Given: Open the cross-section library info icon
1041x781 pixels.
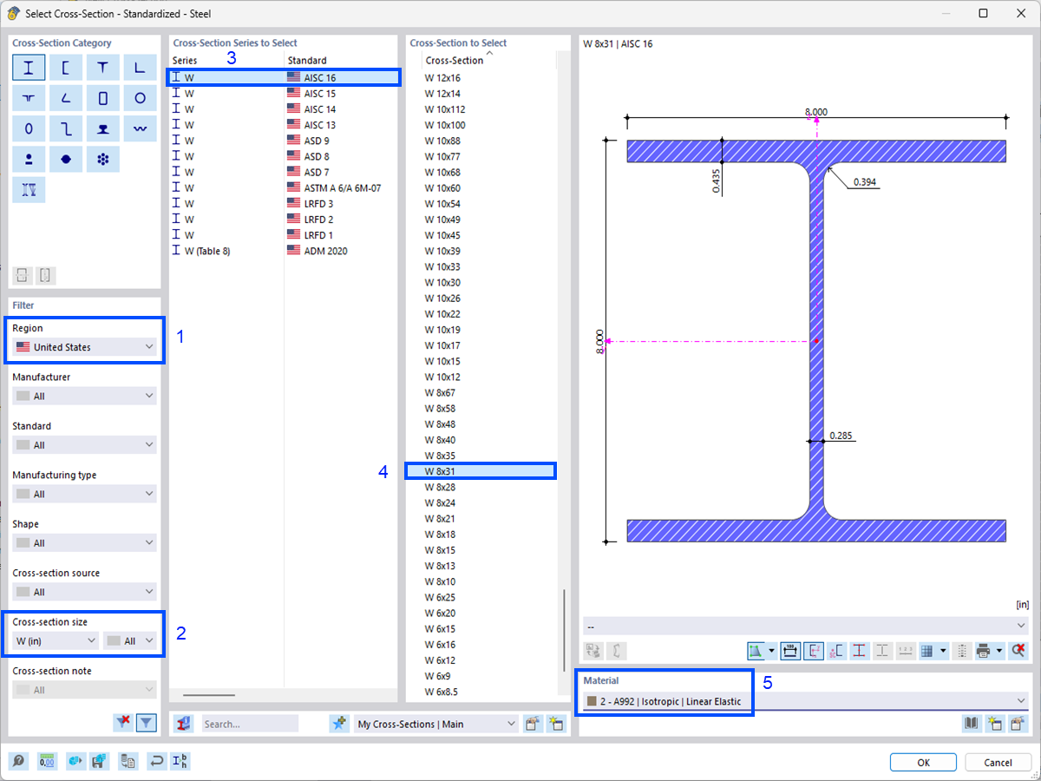Looking at the screenshot, I should 182,724.
